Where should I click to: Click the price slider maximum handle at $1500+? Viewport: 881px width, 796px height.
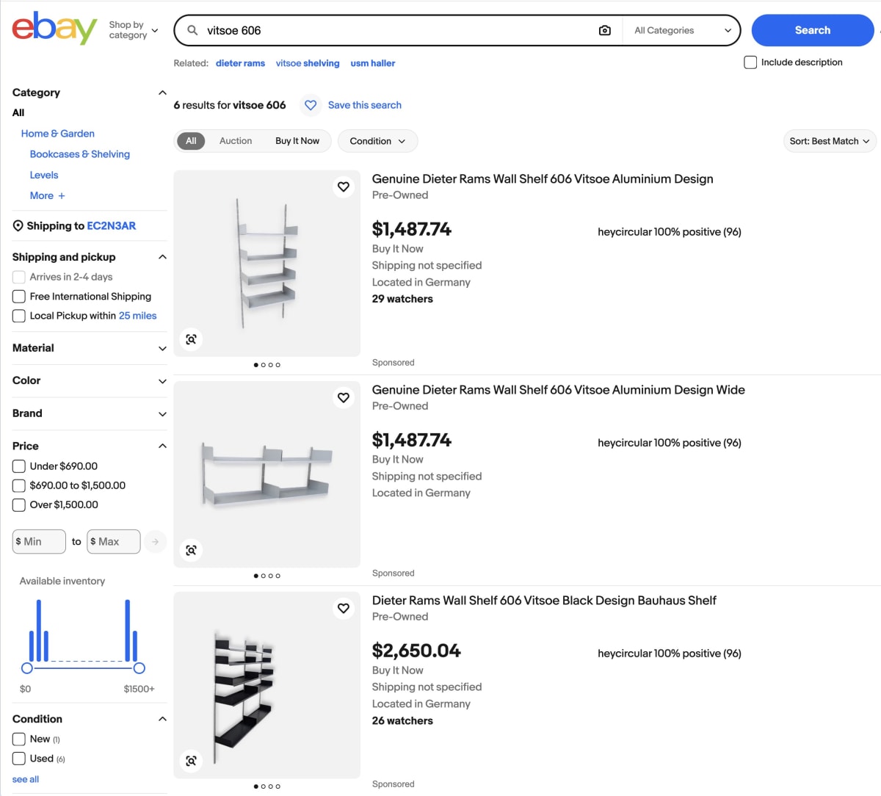coord(139,668)
